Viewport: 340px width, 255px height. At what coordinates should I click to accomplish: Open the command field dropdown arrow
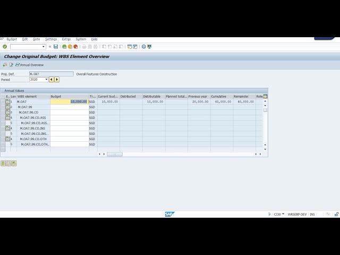pyautogui.click(x=44, y=47)
